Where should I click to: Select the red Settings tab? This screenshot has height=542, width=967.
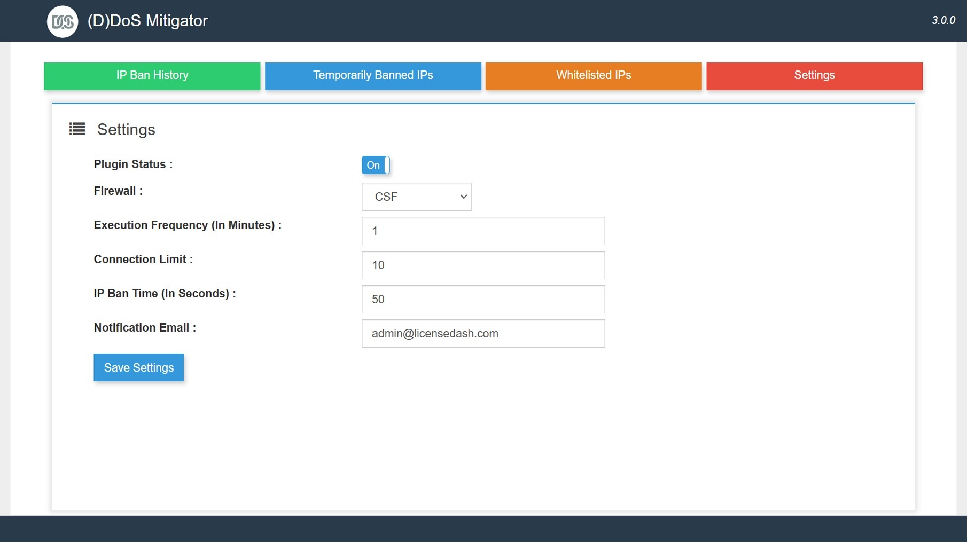tap(814, 76)
